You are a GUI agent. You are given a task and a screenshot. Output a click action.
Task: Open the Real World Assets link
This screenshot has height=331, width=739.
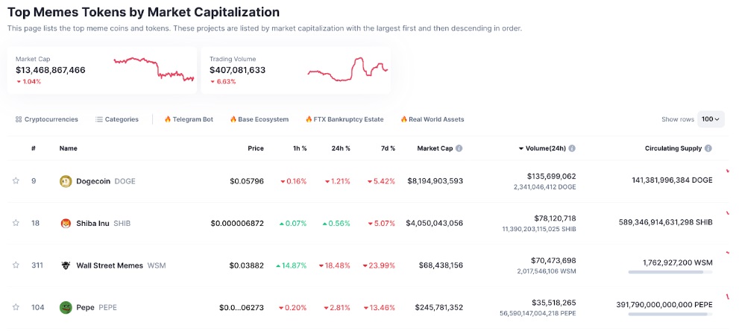click(432, 119)
